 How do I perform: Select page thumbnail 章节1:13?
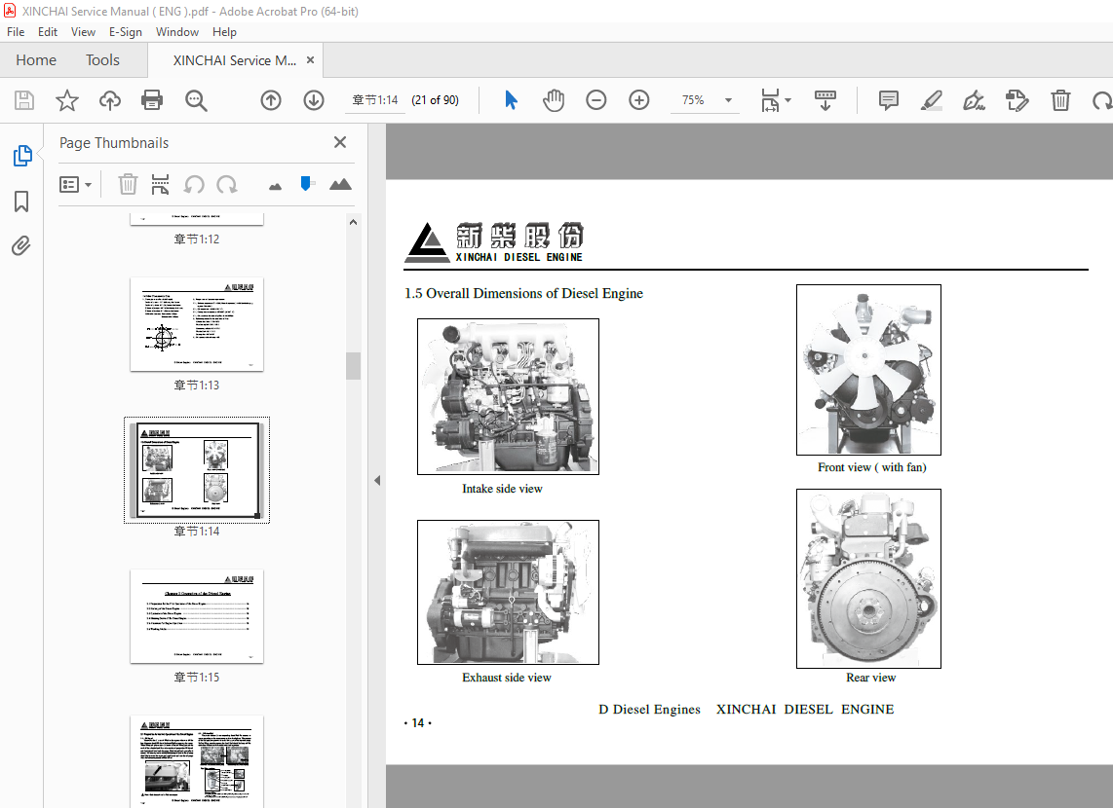click(197, 324)
